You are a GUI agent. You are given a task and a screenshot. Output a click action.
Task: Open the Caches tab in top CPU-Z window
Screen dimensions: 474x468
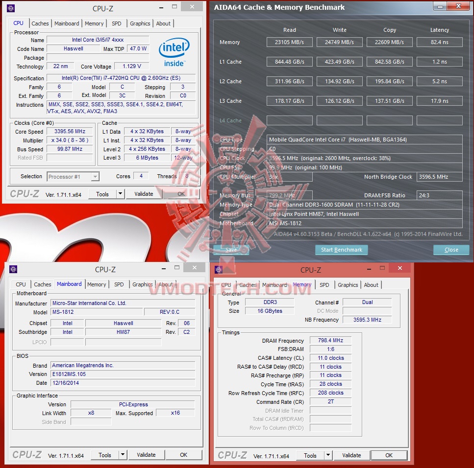(x=40, y=23)
